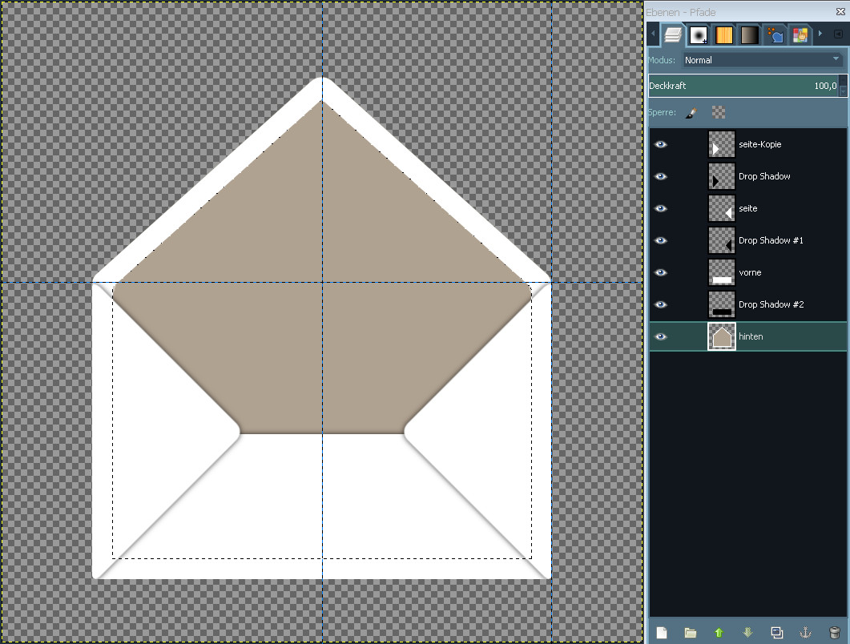
Task: Toggle the alpha channel lock checkerboard
Action: 719,113
